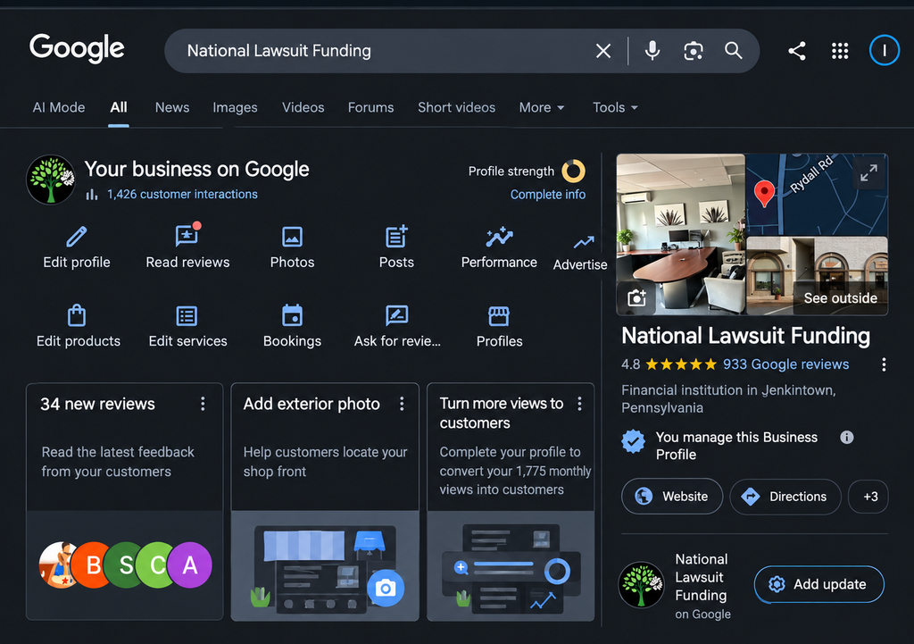Expand the map with arrows icon

(868, 172)
